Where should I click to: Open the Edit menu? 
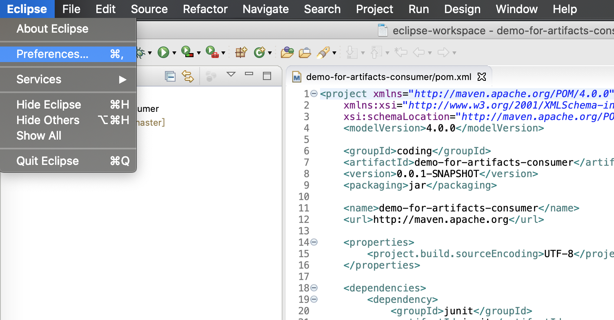pos(106,9)
